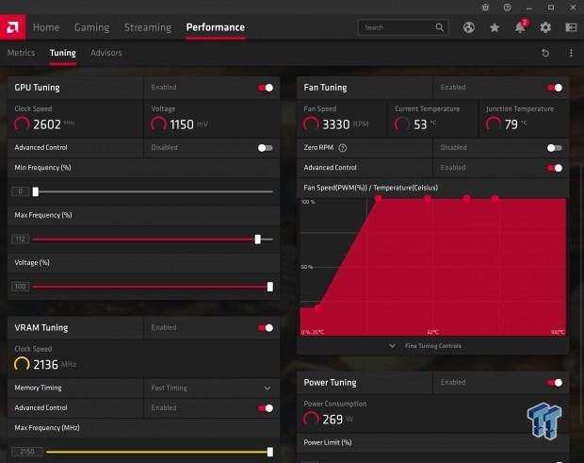This screenshot has height=463, width=584.
Task: Click the Voltage (%) slider handle
Action: (270, 287)
